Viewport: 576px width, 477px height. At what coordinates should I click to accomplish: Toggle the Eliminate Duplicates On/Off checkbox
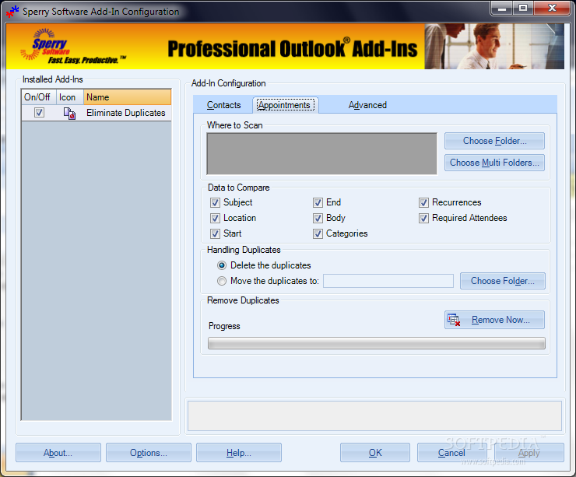click(39, 112)
